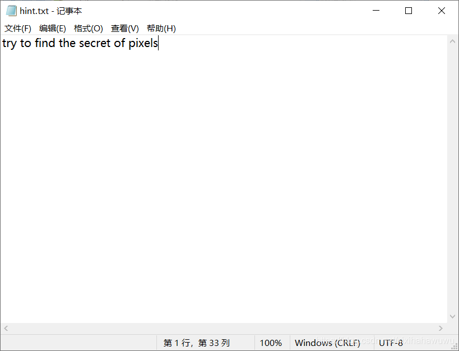Click the Notepad icon in title bar
Image resolution: width=459 pixels, height=351 pixels.
(x=11, y=11)
